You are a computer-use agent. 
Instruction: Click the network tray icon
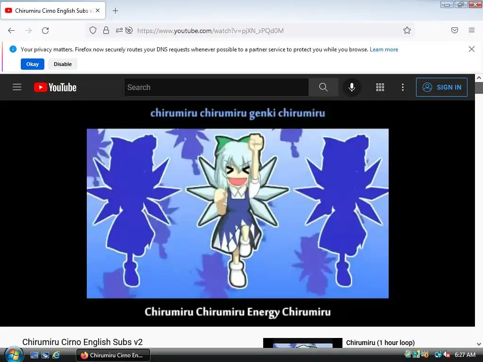click(x=438, y=354)
